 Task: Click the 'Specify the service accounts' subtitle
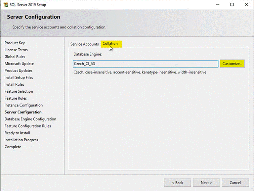(59, 27)
